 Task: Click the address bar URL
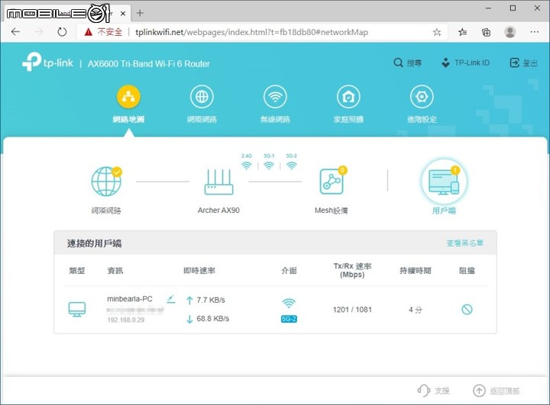tap(251, 32)
